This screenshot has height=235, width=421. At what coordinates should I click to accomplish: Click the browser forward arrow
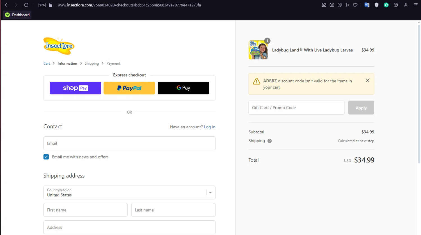16,5
